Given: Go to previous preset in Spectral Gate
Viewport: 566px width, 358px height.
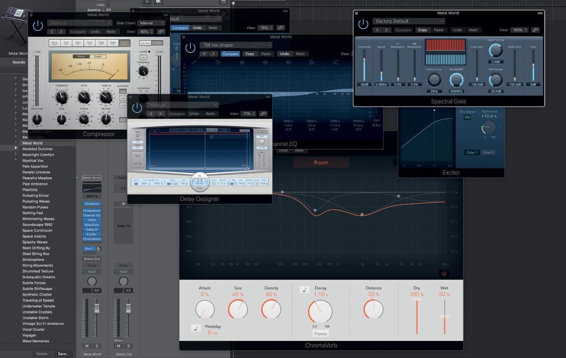Looking at the screenshot, I should coord(377,30).
